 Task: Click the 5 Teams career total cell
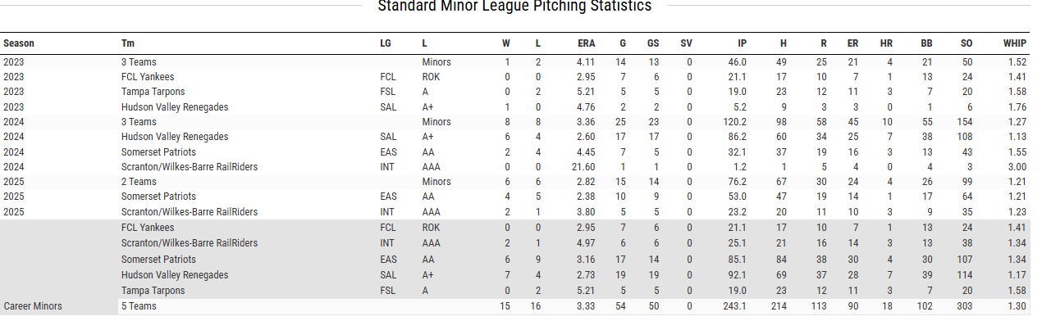point(139,306)
